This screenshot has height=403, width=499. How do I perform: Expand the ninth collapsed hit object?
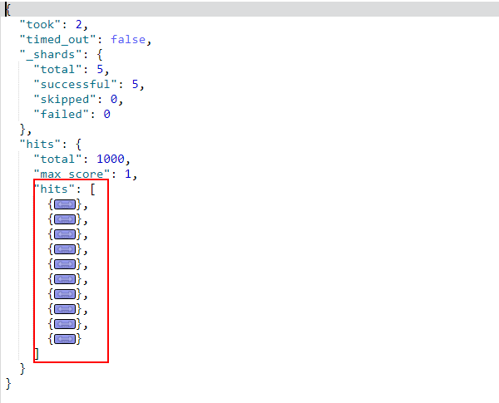[x=65, y=324]
